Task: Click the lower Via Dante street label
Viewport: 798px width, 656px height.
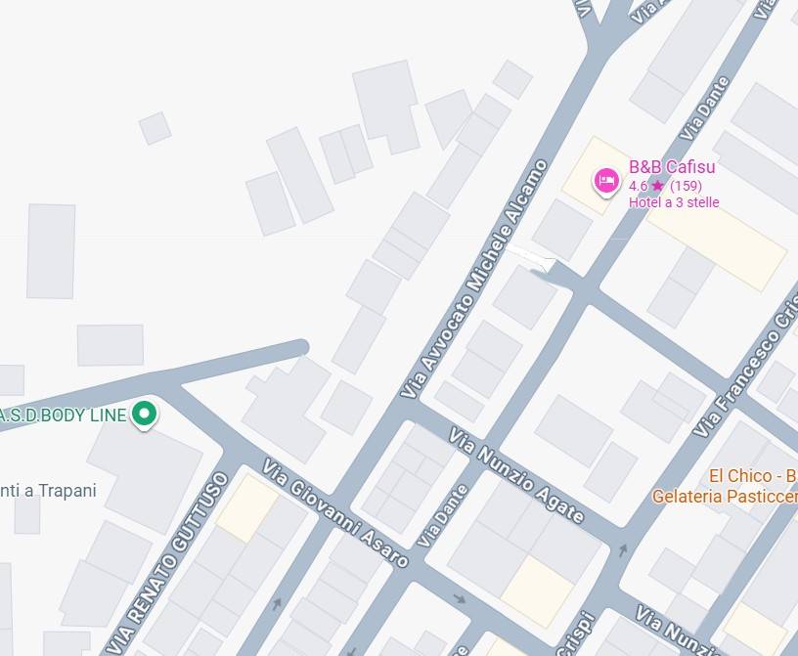Action: pos(443,515)
